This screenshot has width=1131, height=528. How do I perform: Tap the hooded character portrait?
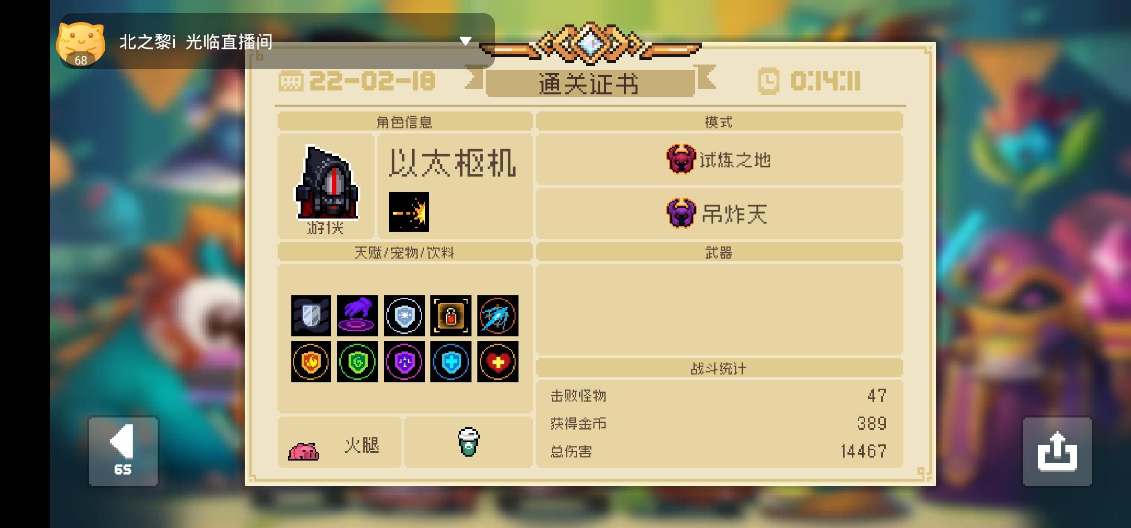[326, 183]
